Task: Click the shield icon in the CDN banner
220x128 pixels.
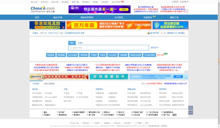Action: tap(157, 25)
